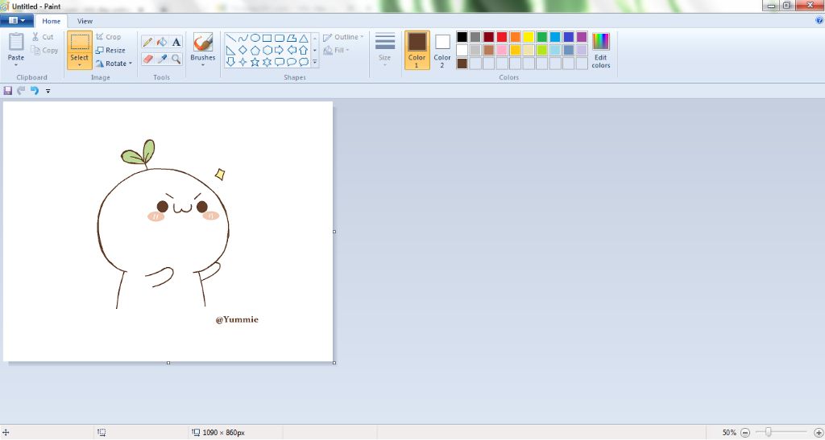The height and width of the screenshot is (440, 825).
Task: Choose the Pentagon shape
Action: 255,51
